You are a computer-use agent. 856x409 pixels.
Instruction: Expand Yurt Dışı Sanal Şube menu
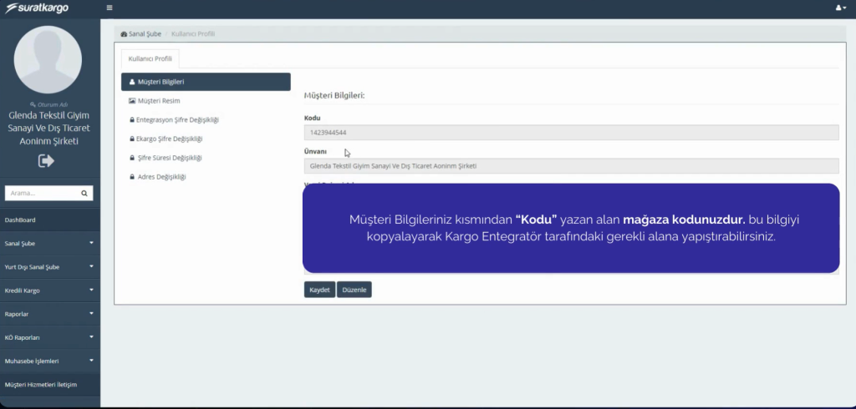pos(50,266)
